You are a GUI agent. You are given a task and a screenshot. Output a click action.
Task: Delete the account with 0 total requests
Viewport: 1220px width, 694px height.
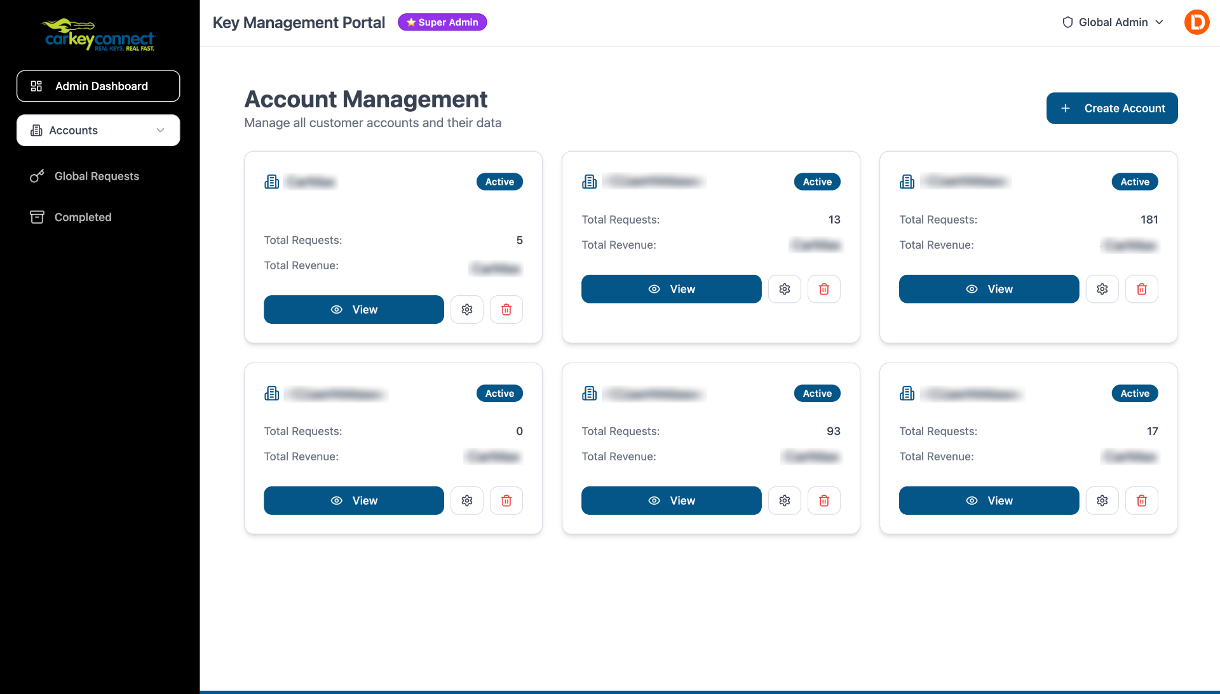tap(506, 500)
